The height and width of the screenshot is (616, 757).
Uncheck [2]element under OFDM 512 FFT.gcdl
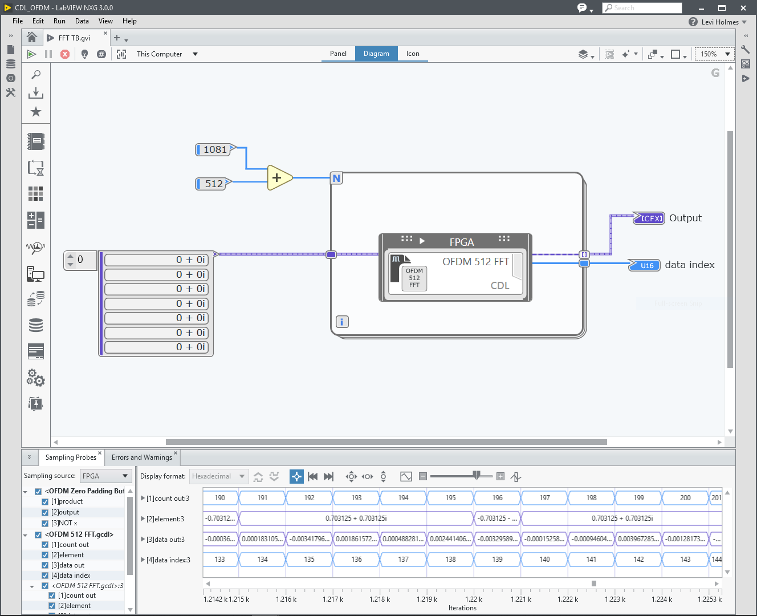tap(45, 555)
